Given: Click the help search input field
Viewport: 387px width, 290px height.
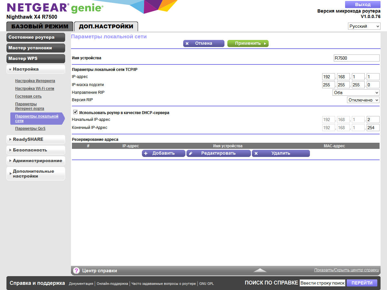Looking at the screenshot, I should (x=322, y=283).
